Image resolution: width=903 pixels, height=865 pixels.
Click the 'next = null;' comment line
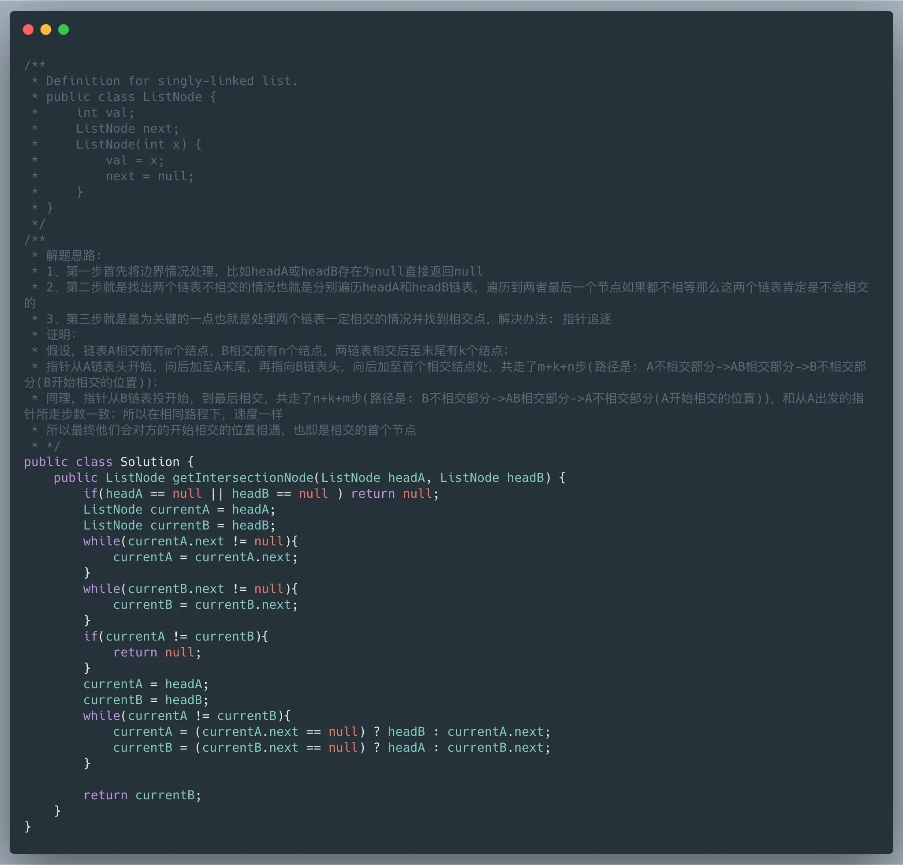149,176
